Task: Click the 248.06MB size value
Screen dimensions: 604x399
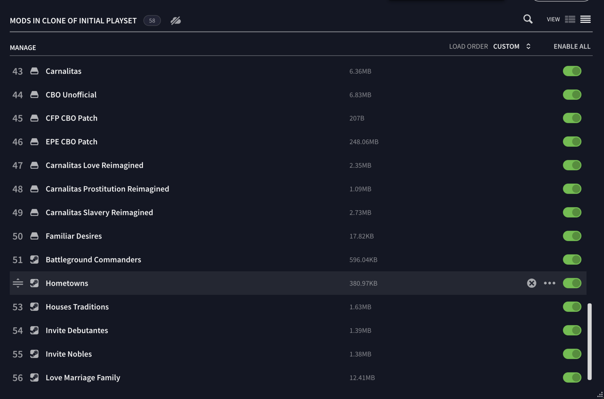Action: pos(364,142)
